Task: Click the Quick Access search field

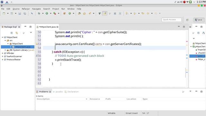Action: [172, 20]
